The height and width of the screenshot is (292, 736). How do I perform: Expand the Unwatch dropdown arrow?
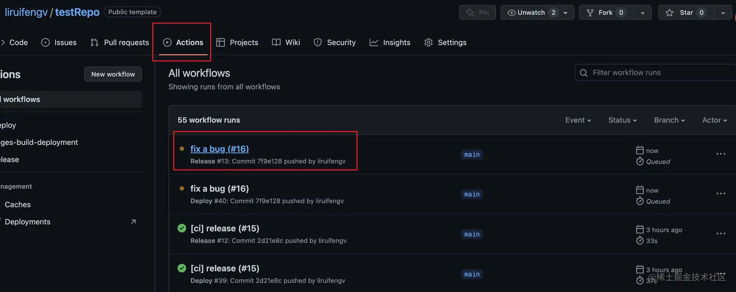(566, 13)
